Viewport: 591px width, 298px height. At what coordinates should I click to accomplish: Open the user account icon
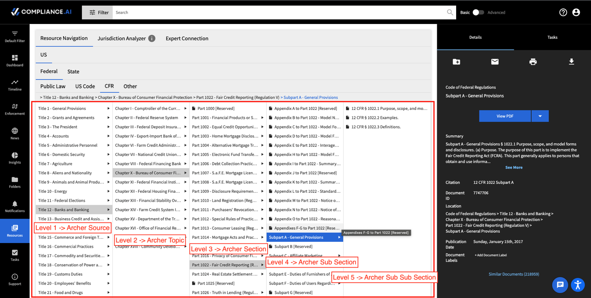click(576, 12)
